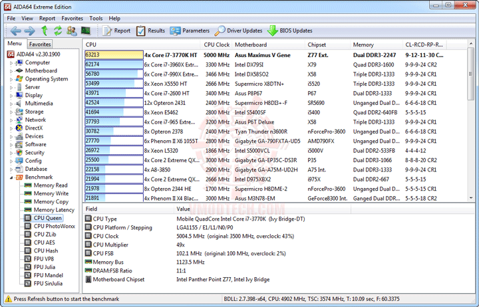The height and width of the screenshot is (307, 479).
Task: Select the 63213 score result bar
Action: [x=114, y=55]
